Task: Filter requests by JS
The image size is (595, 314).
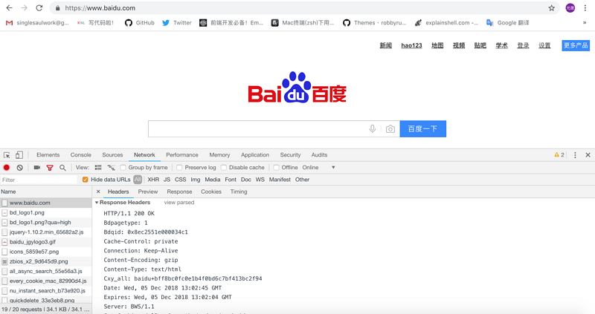Action: click(167, 180)
